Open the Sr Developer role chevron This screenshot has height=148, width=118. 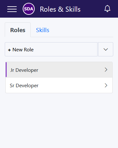pos(106,85)
